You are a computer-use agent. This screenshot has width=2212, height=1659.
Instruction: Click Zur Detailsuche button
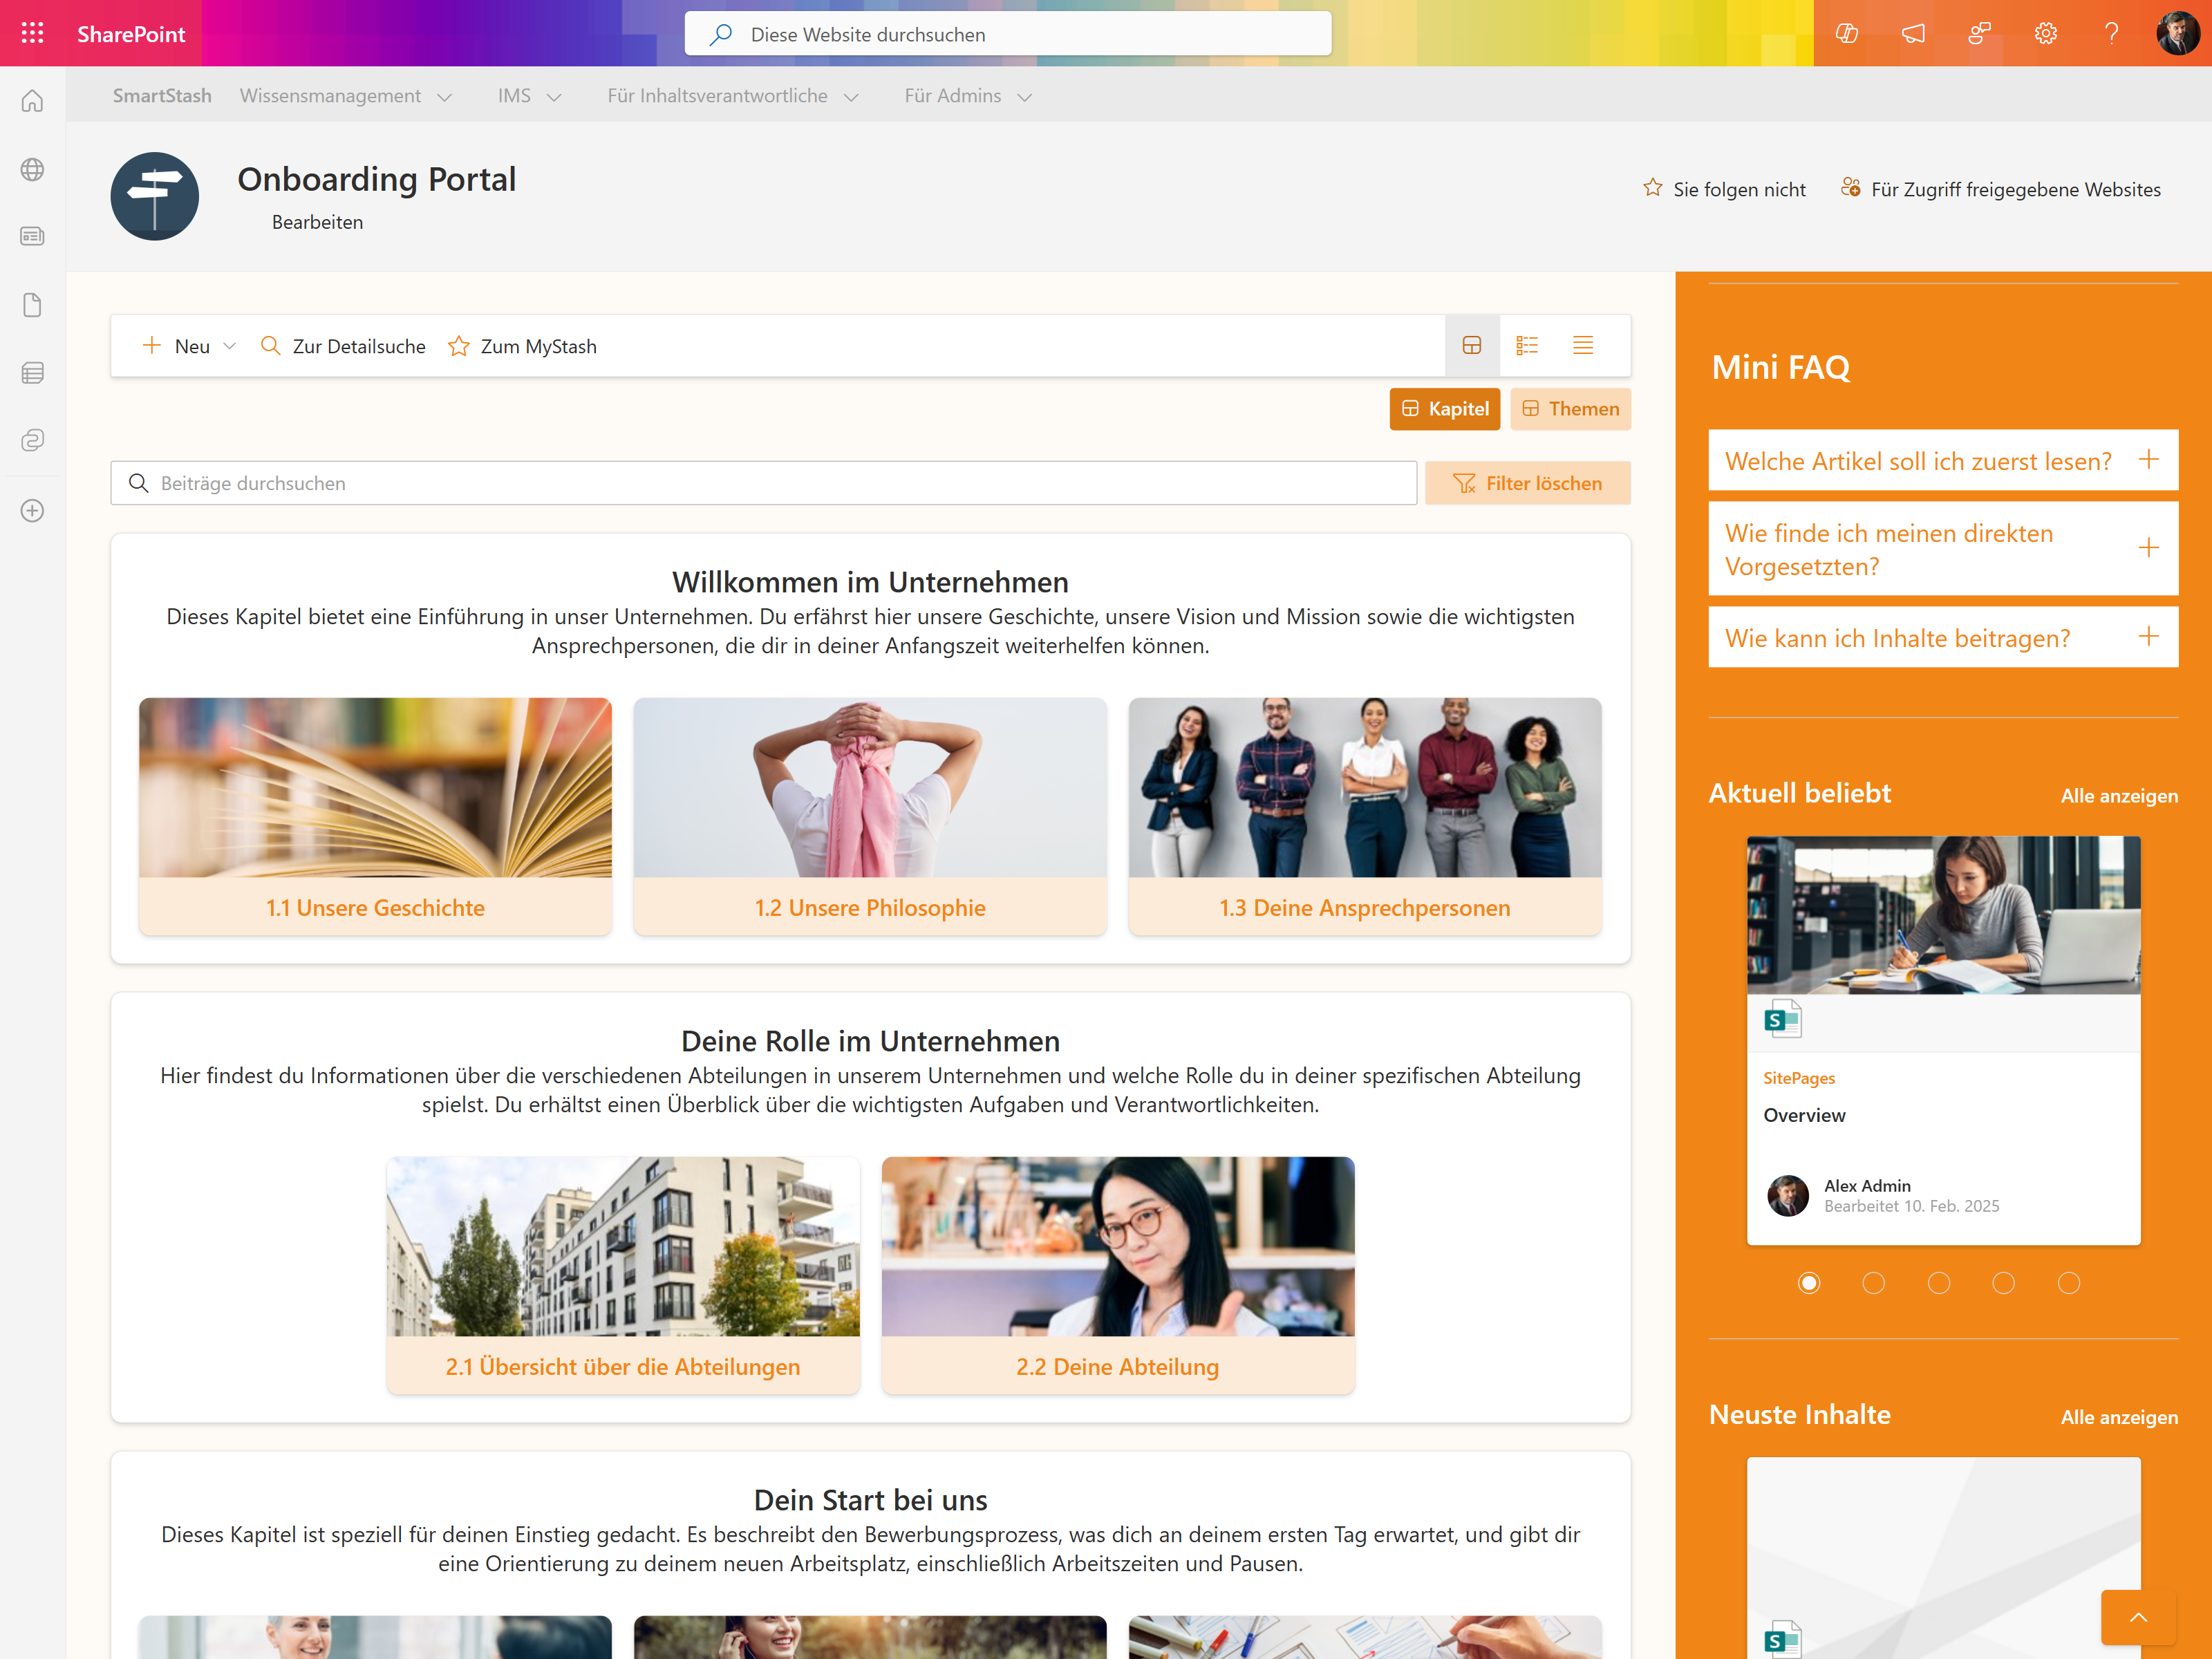pyautogui.click(x=342, y=346)
